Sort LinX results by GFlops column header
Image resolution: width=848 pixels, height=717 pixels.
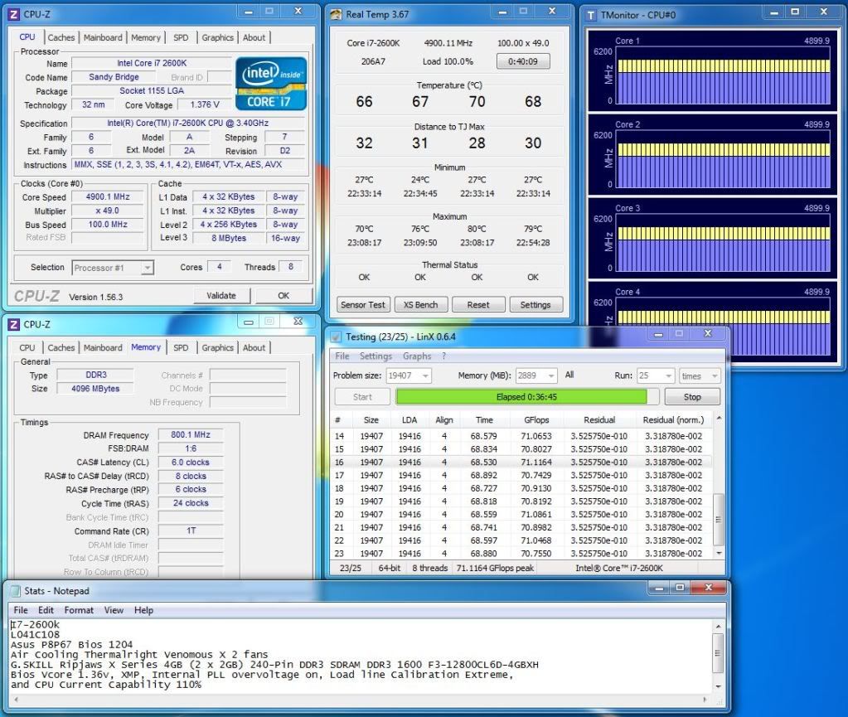pyautogui.click(x=536, y=419)
